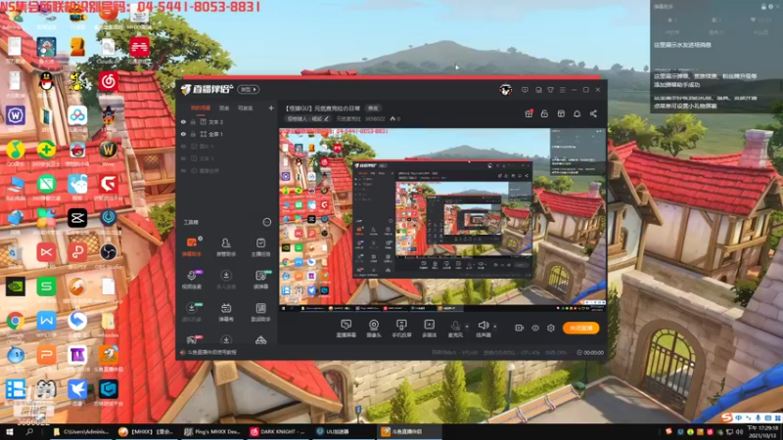Hide the 全屏 1 layer
This screenshot has height=440, width=783.
(183, 134)
